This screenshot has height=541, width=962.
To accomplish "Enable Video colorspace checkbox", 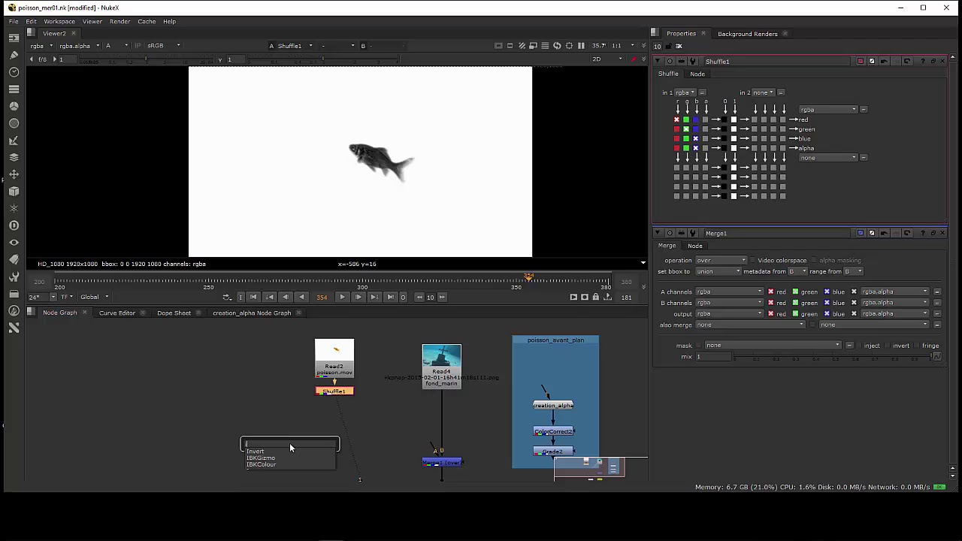I will point(752,260).
